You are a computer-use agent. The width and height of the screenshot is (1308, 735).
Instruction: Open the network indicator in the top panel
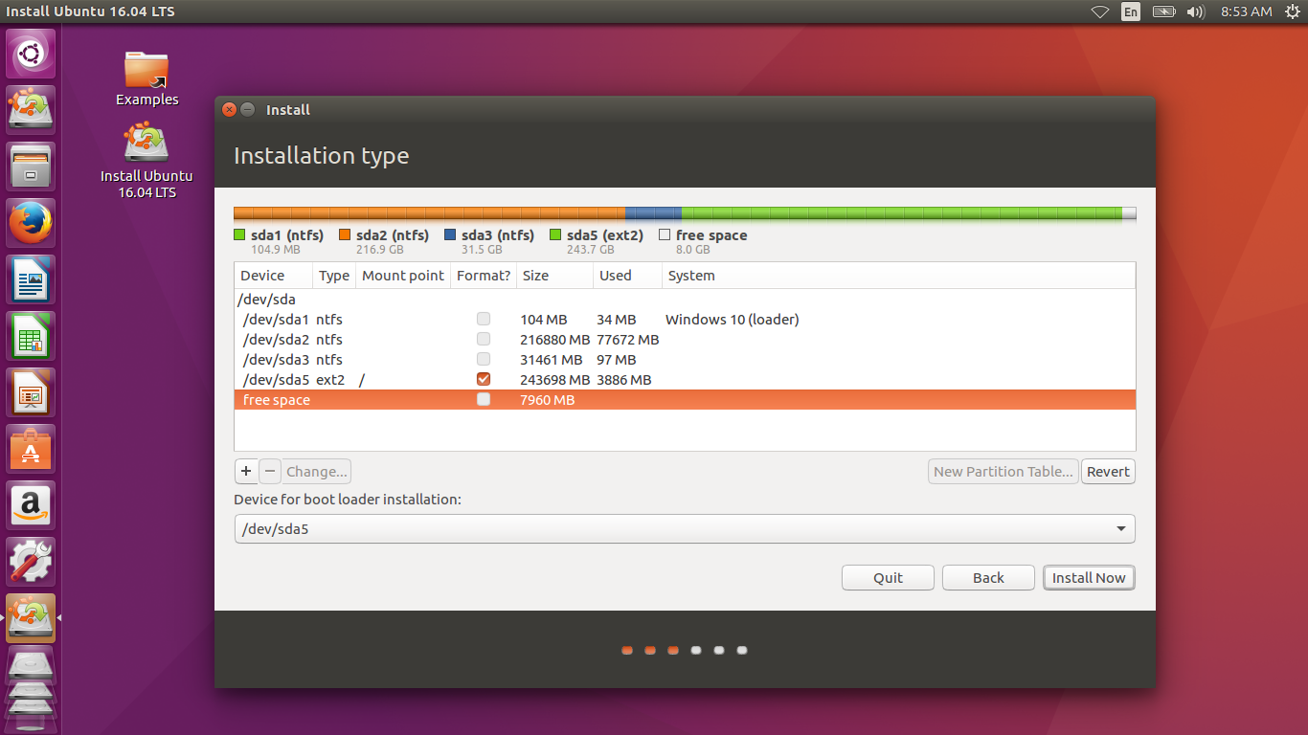point(1100,11)
